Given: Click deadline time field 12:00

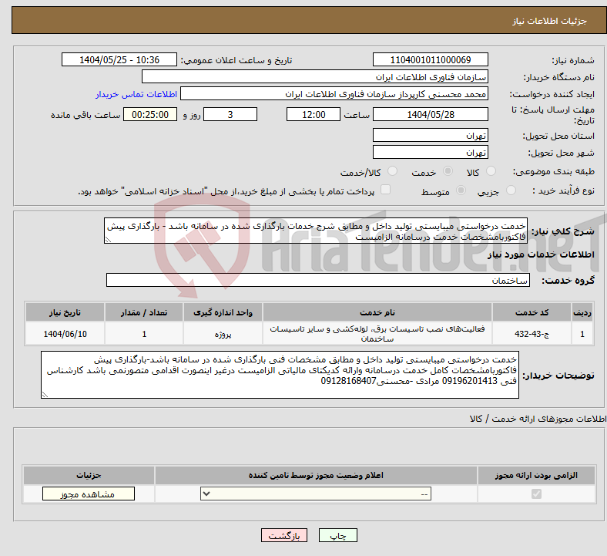Looking at the screenshot, I should (314, 114).
